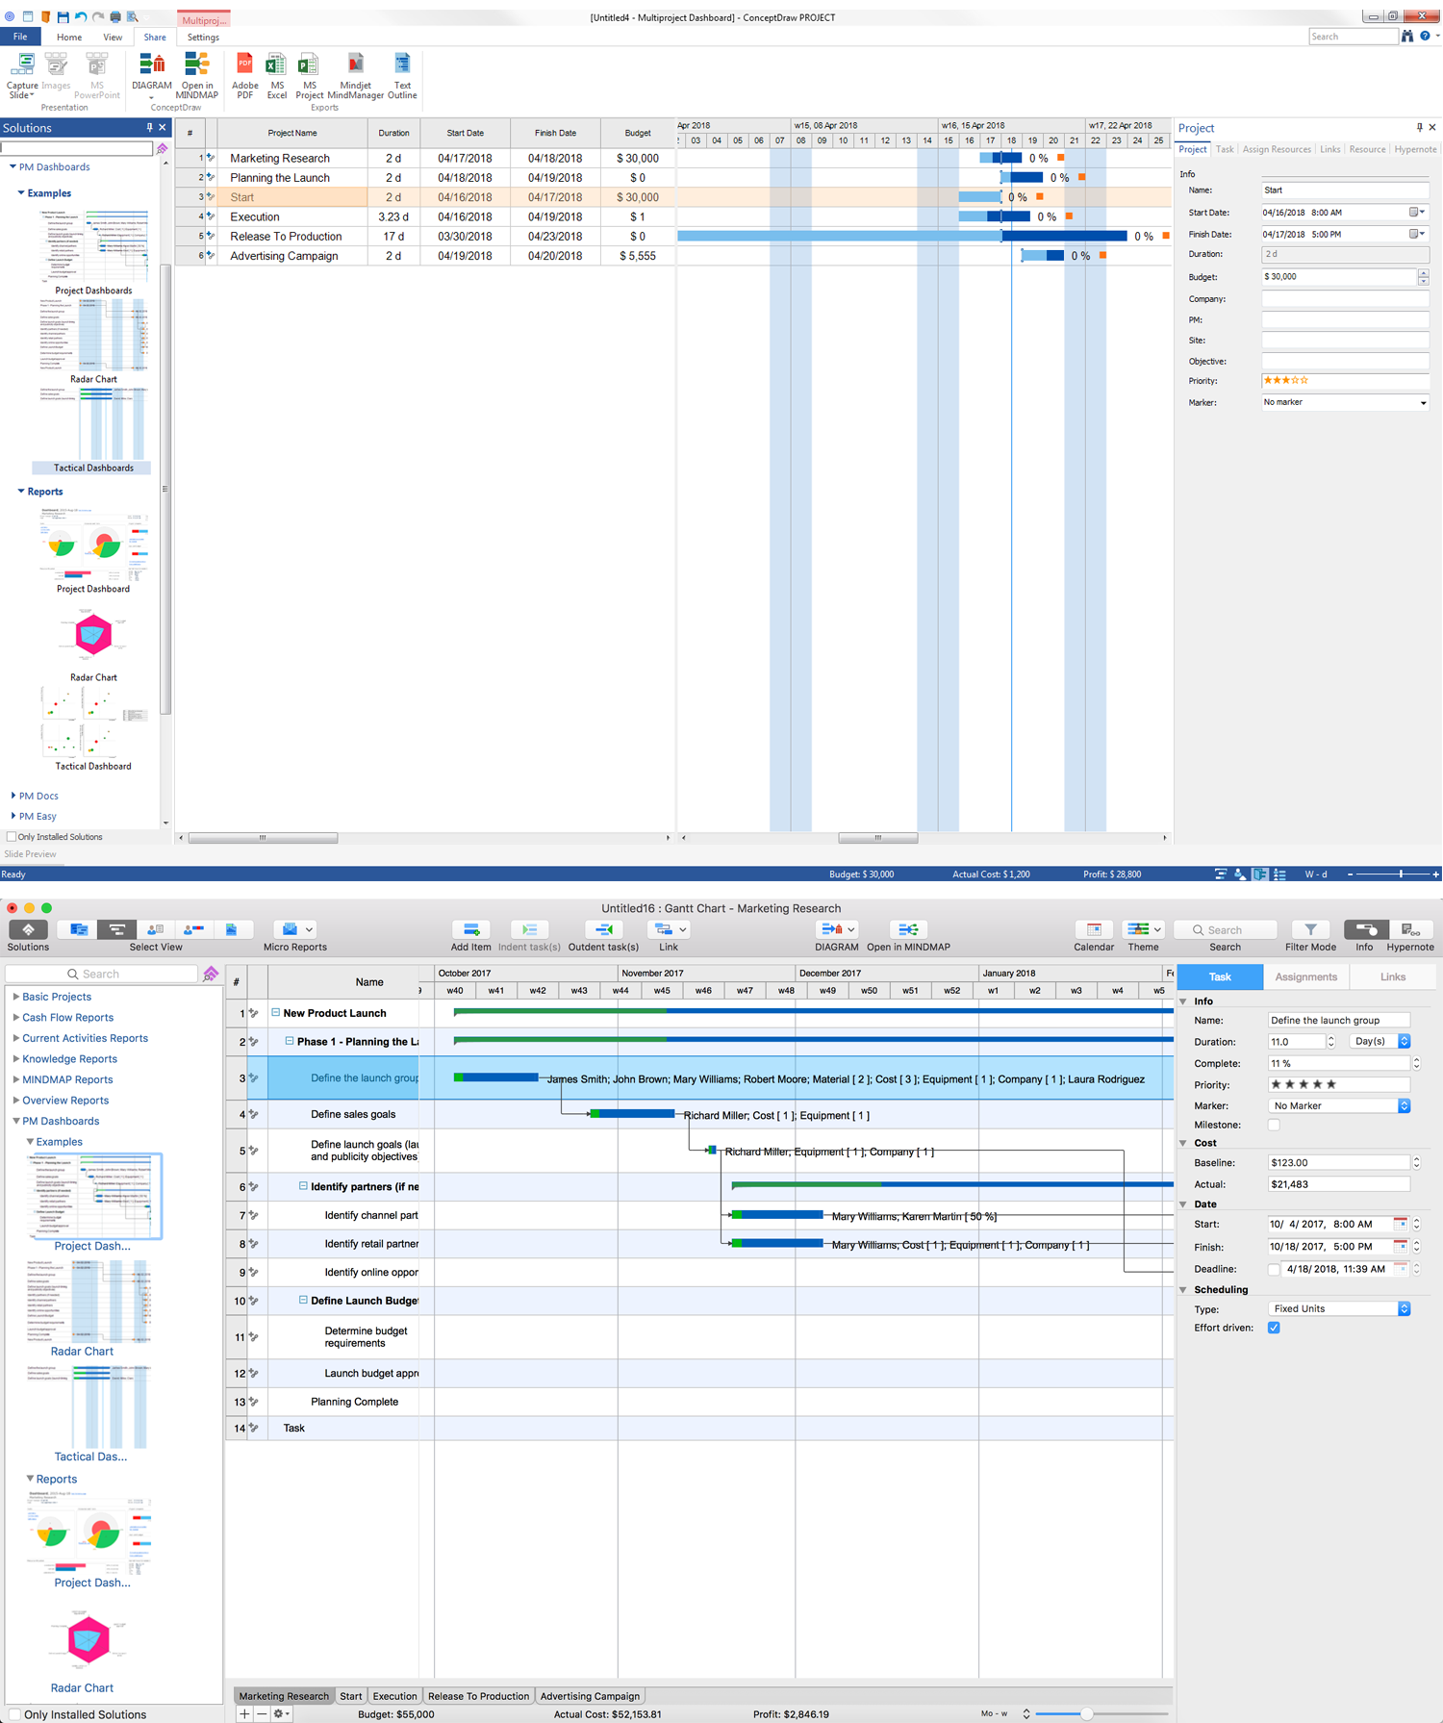Switch to Home ribbon tab
Image resolution: width=1443 pixels, height=1723 pixels.
[69, 38]
